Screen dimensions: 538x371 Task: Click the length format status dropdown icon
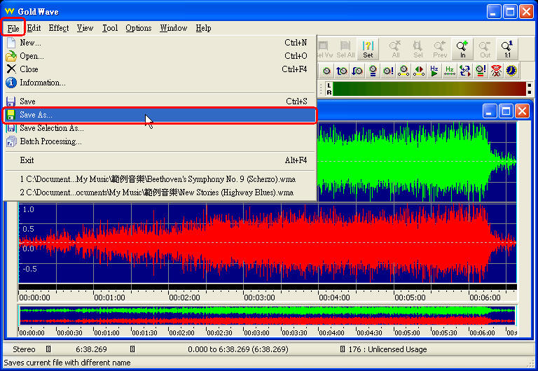132,349
